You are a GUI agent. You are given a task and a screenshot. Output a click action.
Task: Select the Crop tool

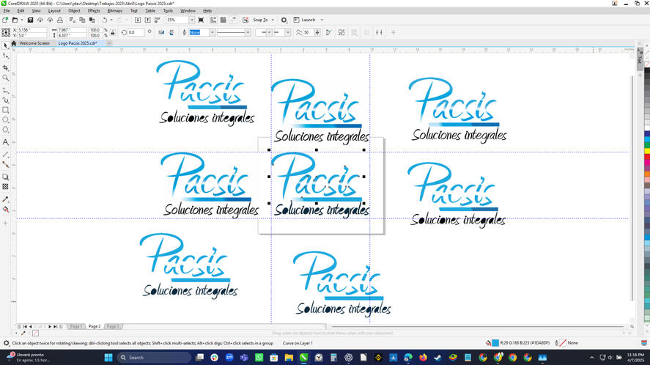pos(5,67)
